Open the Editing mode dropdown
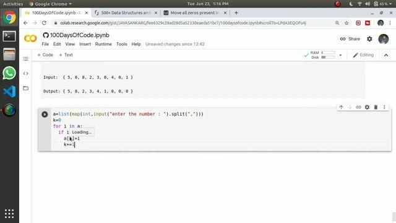Screen dimensions: 396x223 coord(363,55)
